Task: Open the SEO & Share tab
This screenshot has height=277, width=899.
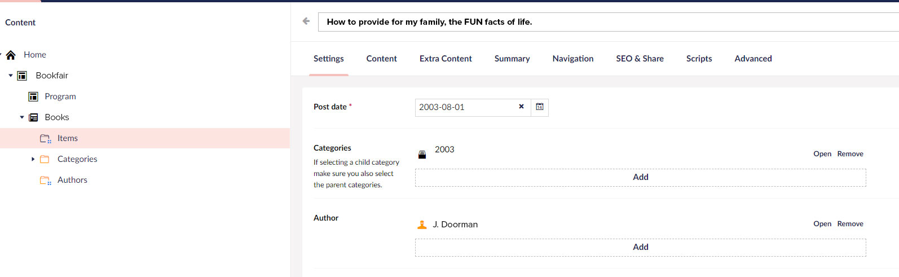Action: [x=640, y=59]
